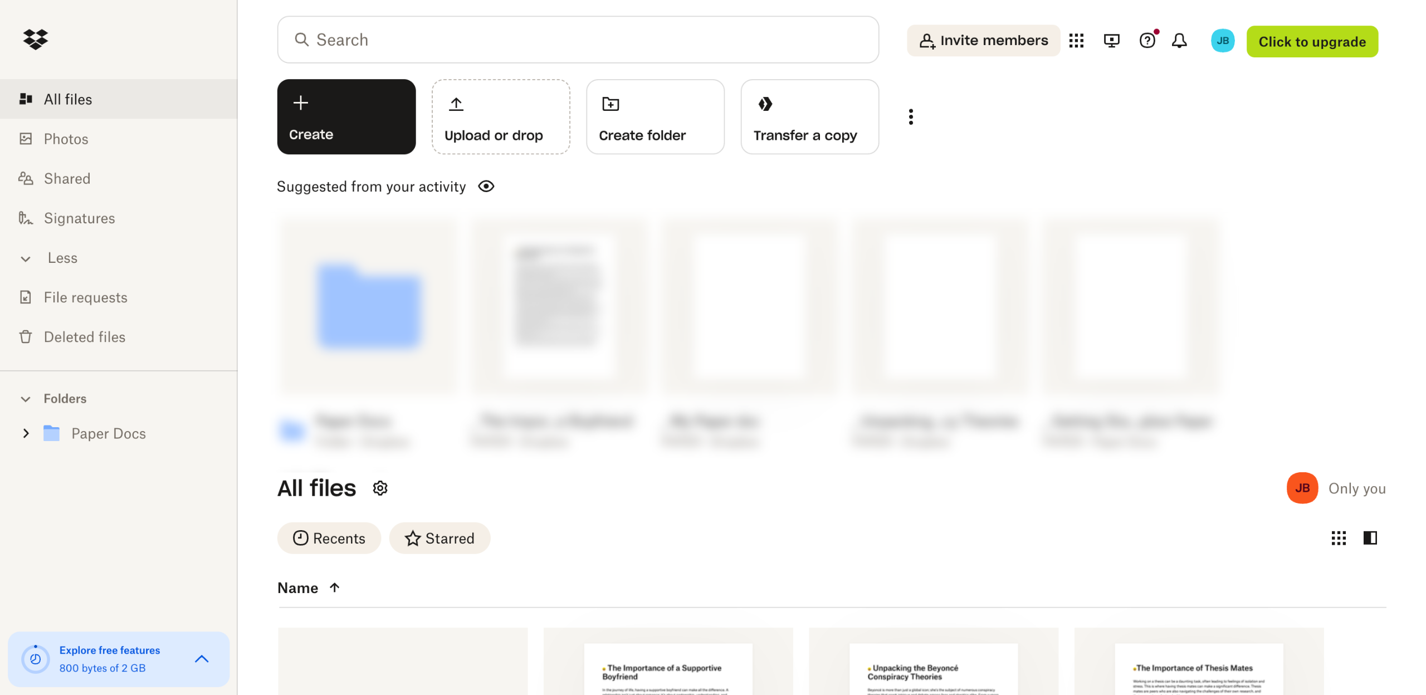Click into the Search field

578,40
